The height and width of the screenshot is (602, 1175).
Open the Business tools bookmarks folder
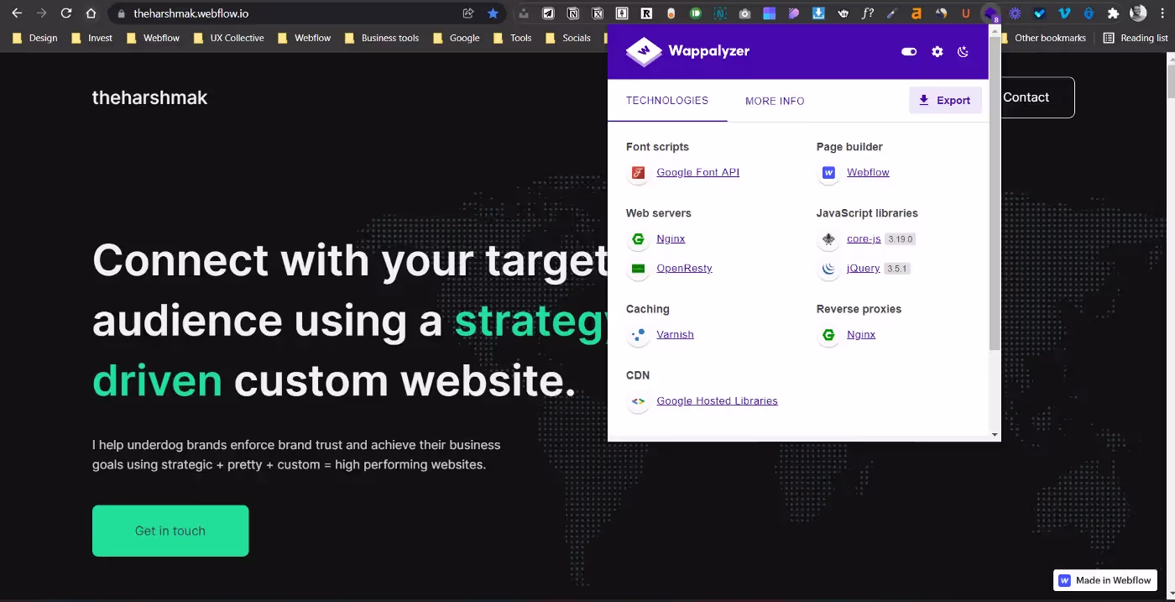pyautogui.click(x=381, y=38)
